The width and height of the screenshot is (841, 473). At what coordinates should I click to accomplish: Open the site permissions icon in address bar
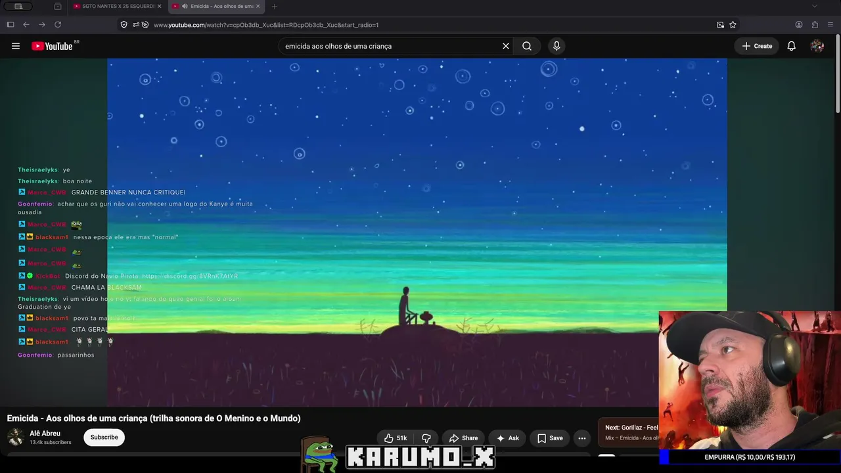click(x=136, y=25)
